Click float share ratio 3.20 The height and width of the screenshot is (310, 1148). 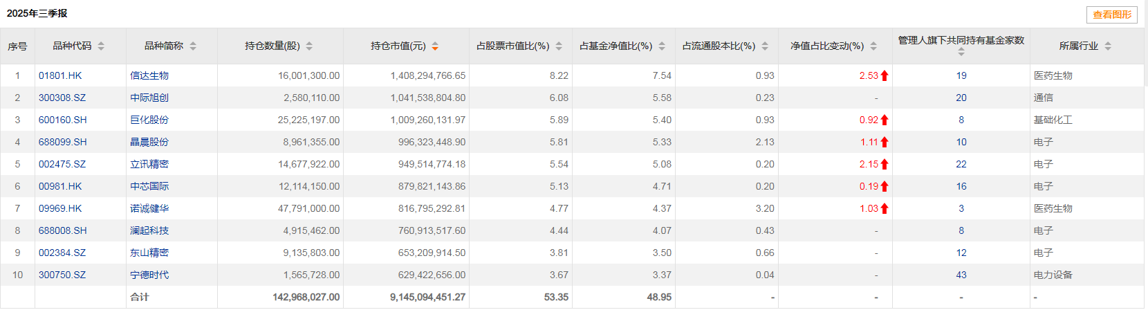[x=765, y=208]
